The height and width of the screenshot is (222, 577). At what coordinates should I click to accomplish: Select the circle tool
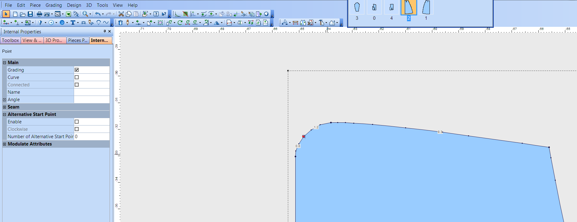coord(51,23)
